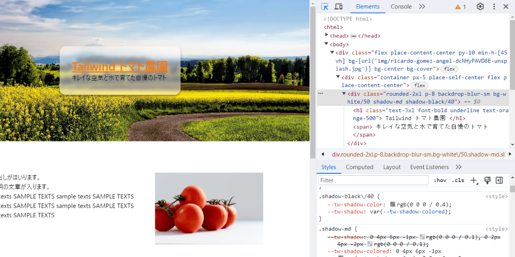
Task: Focus the styles Filter input field
Action: (x=373, y=180)
